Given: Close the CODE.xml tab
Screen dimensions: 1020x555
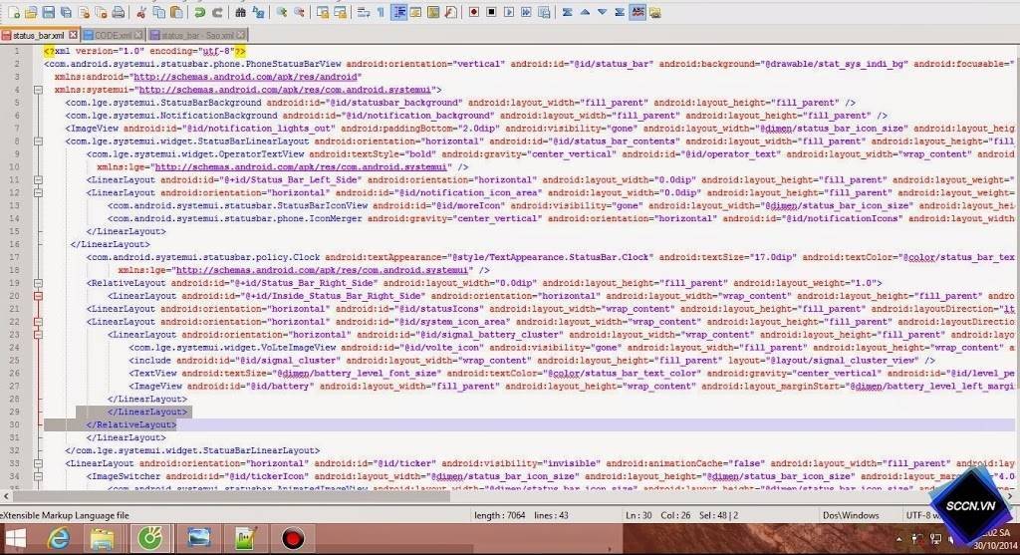Looking at the screenshot, I should [137, 35].
